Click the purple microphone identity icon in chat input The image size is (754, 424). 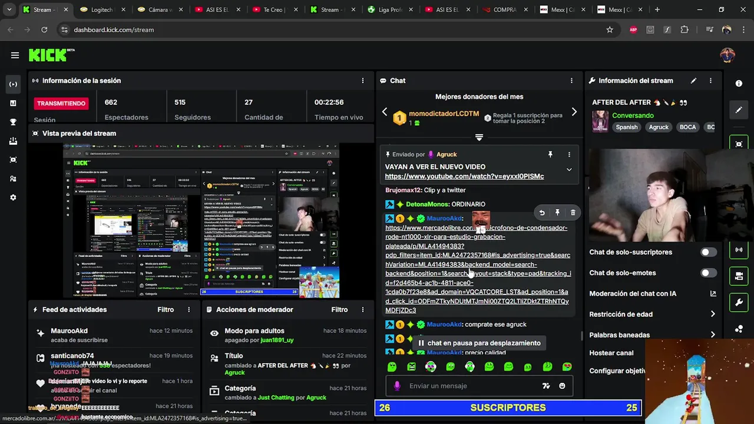(397, 386)
